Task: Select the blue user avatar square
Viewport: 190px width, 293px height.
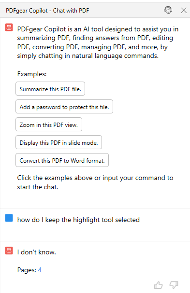Action: pyautogui.click(x=9, y=218)
